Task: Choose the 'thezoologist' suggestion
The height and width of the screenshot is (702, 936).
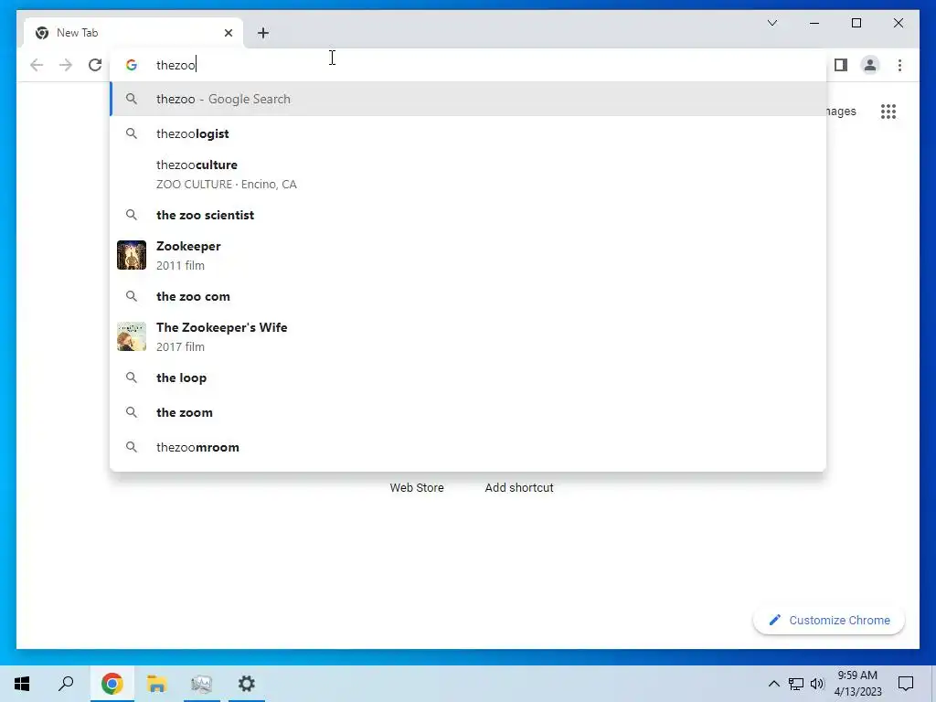Action: 468,133
